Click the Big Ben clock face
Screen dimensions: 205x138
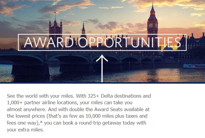pos(152,26)
